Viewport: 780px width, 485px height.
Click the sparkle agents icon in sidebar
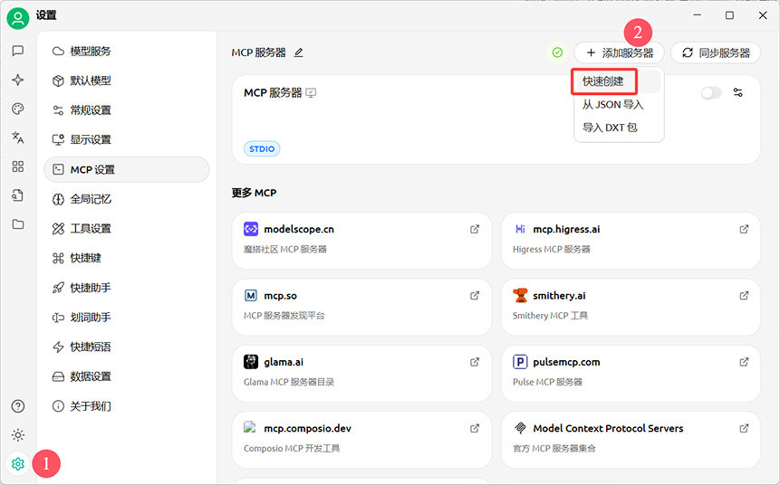click(x=17, y=80)
